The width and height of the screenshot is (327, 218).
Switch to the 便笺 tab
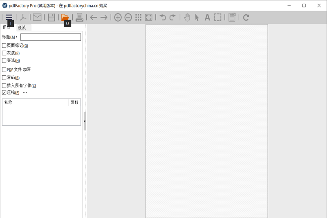pos(22,28)
